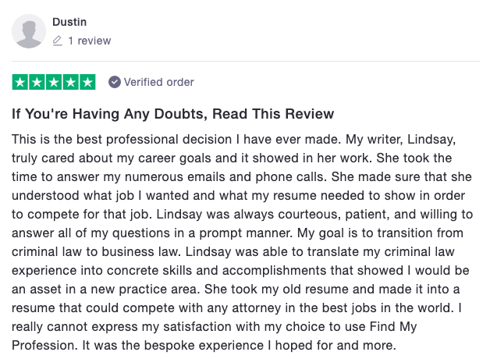This screenshot has height=359, width=490.
Task: Open the reviewer name Dustin
Action: click(69, 22)
